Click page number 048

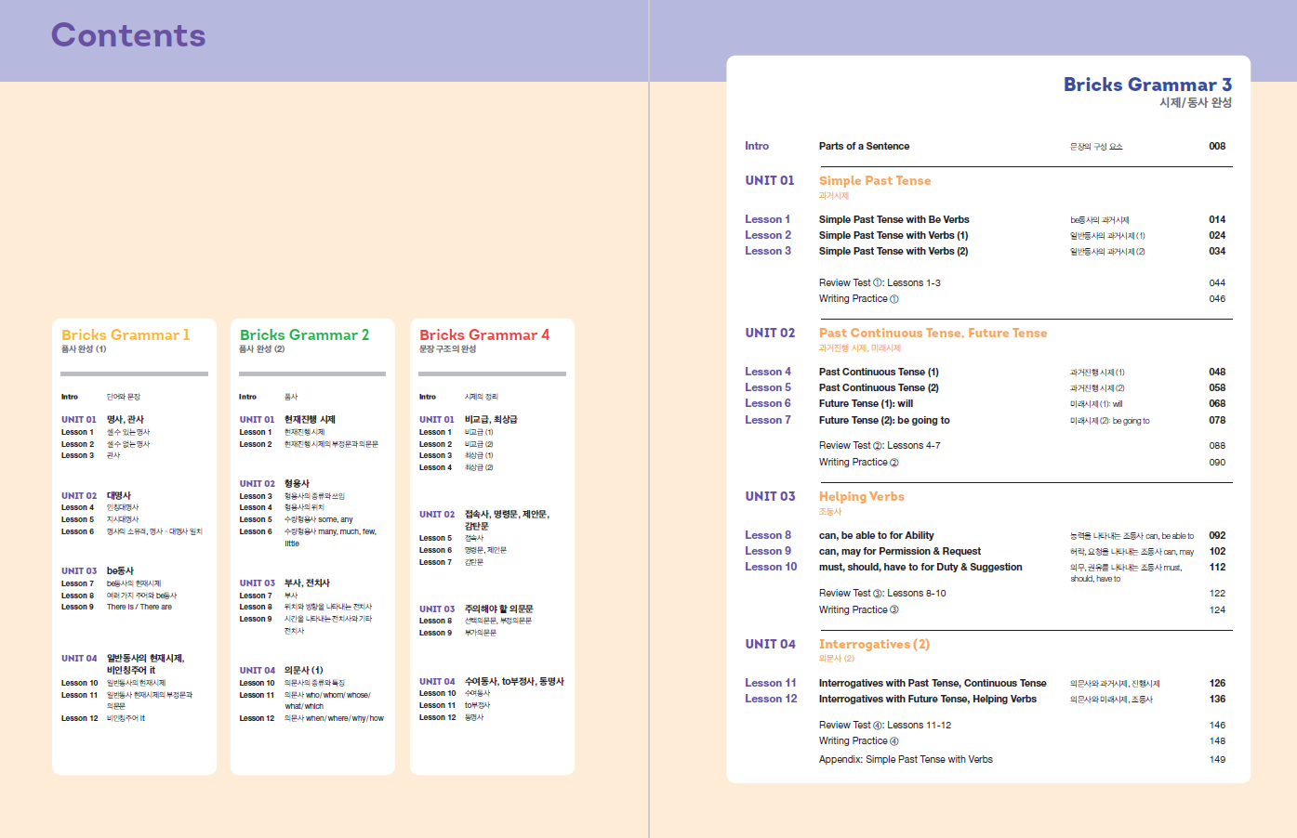pos(1217,372)
